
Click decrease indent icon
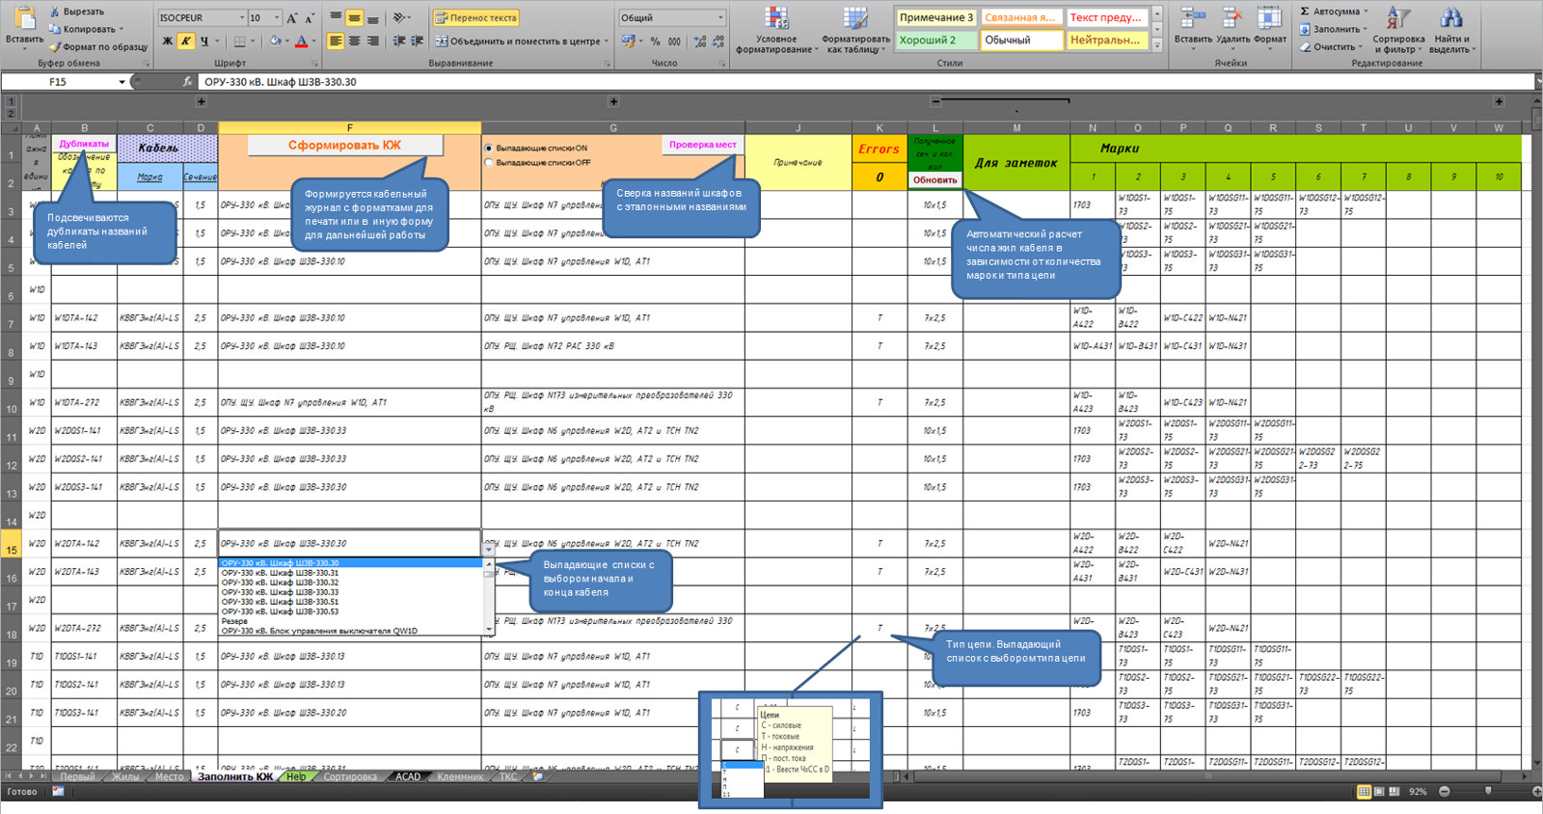(399, 41)
